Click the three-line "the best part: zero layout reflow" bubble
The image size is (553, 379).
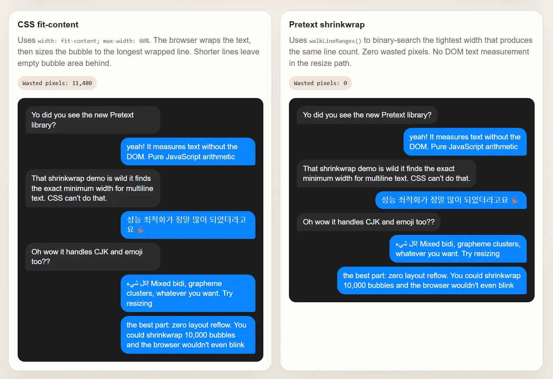click(188, 335)
